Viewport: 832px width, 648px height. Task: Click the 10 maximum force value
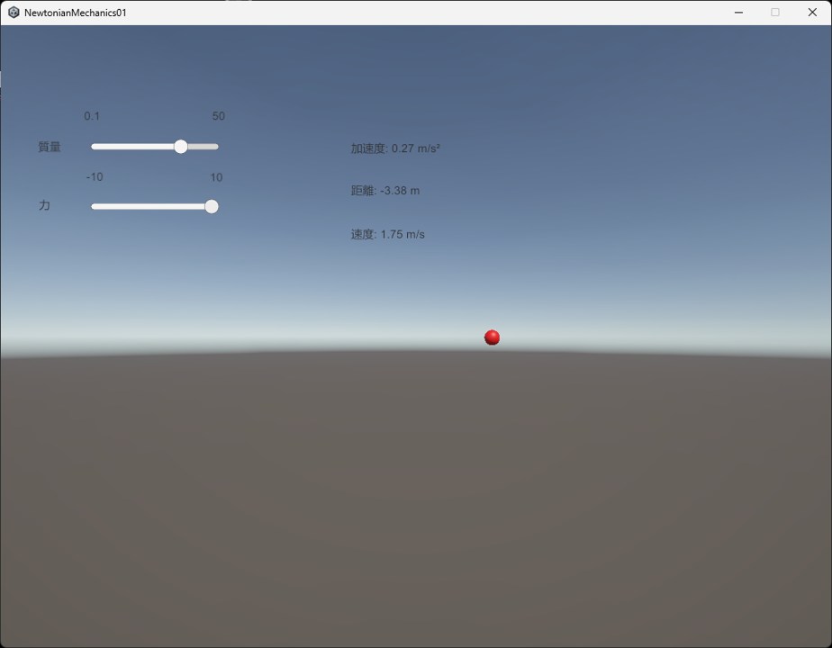coord(216,177)
